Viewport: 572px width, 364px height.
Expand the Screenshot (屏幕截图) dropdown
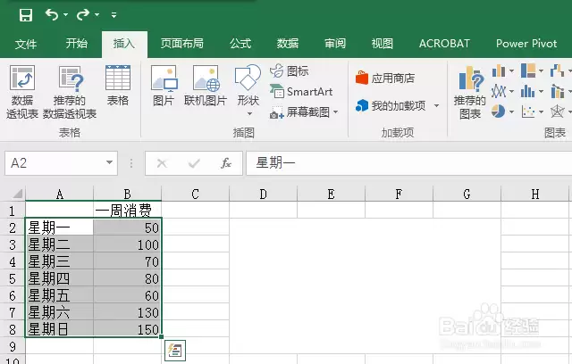click(336, 112)
